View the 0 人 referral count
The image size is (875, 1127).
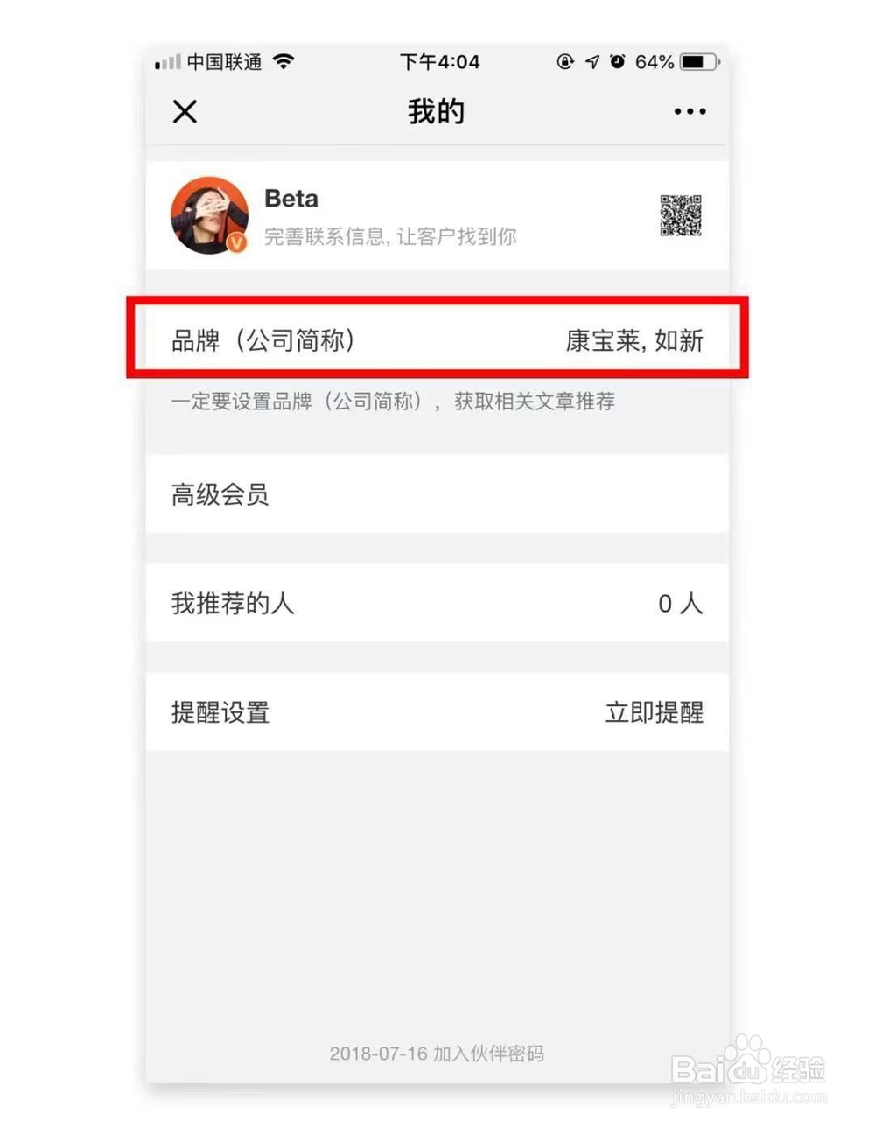point(680,603)
